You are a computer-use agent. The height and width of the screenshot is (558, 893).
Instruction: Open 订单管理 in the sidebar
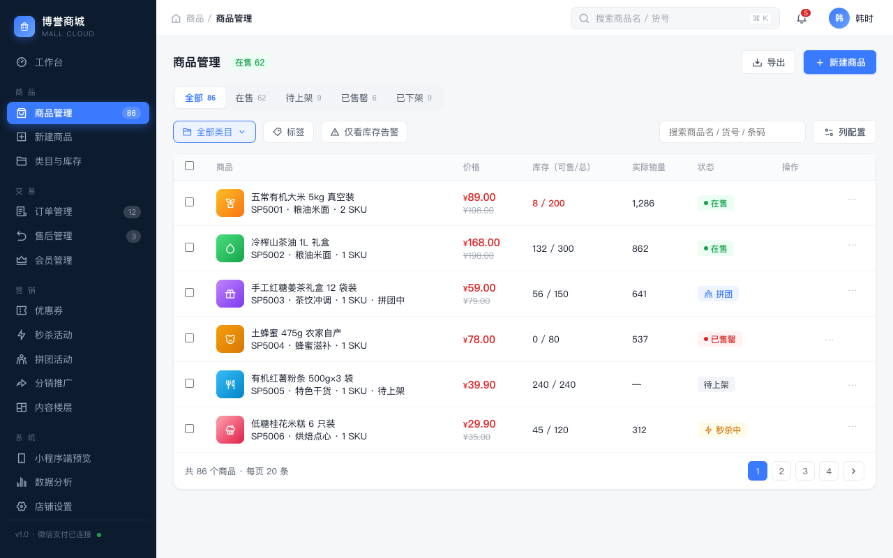point(78,211)
